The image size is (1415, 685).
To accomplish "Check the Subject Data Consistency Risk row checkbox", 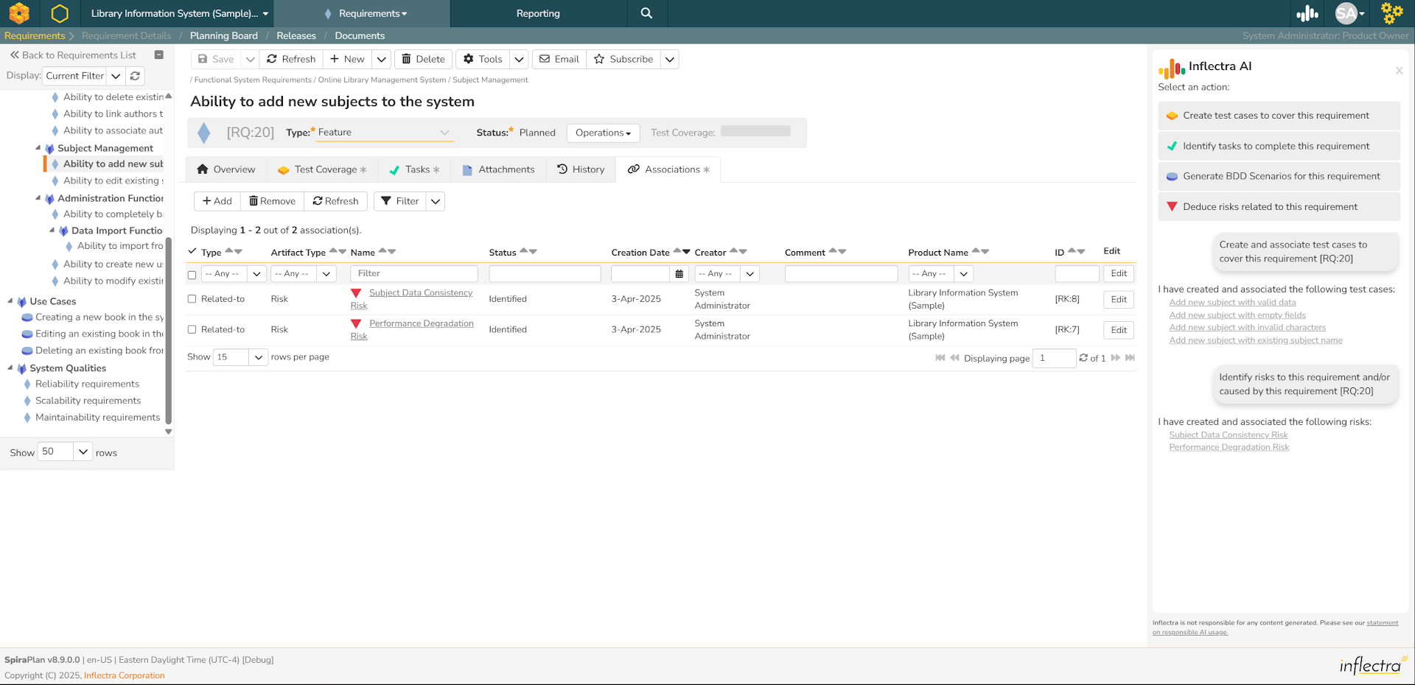I will tap(192, 299).
